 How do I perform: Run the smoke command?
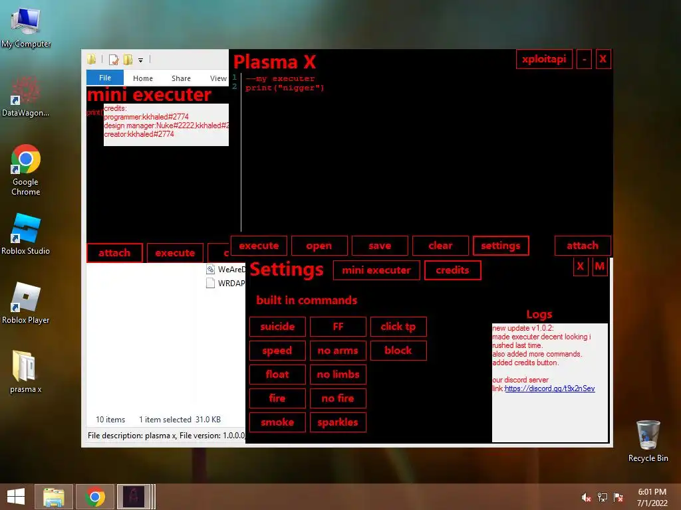[x=277, y=422]
